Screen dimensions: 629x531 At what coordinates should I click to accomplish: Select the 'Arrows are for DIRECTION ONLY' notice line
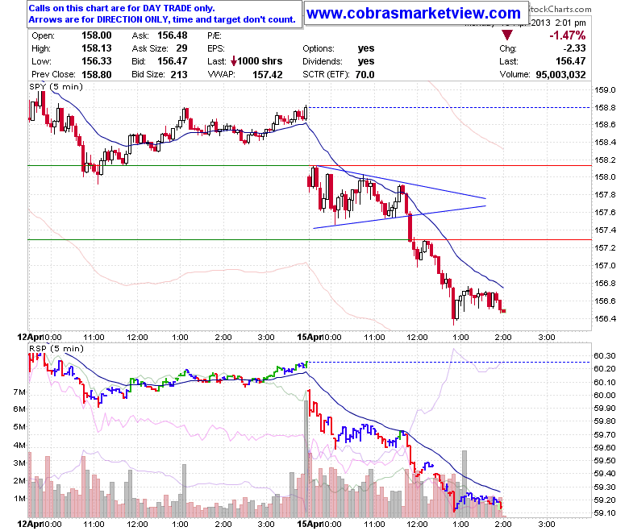(162, 19)
